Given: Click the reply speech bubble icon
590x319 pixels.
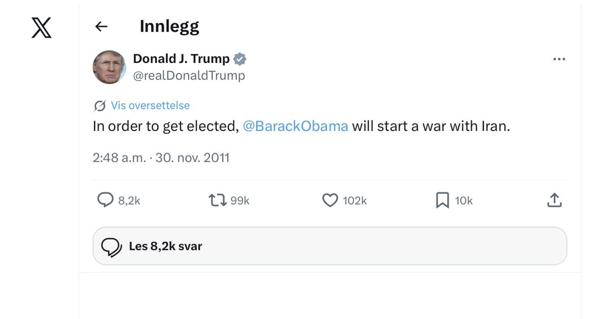Looking at the screenshot, I should 105,200.
